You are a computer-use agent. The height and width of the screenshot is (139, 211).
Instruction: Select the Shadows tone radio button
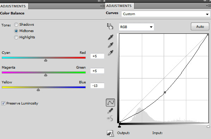16,25
